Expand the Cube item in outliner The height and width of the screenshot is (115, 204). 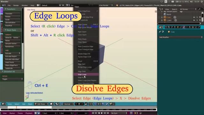(162, 17)
